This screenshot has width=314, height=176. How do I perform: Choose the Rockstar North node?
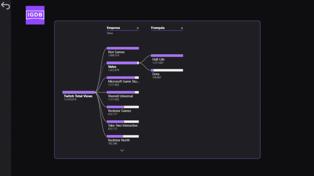coord(119,140)
